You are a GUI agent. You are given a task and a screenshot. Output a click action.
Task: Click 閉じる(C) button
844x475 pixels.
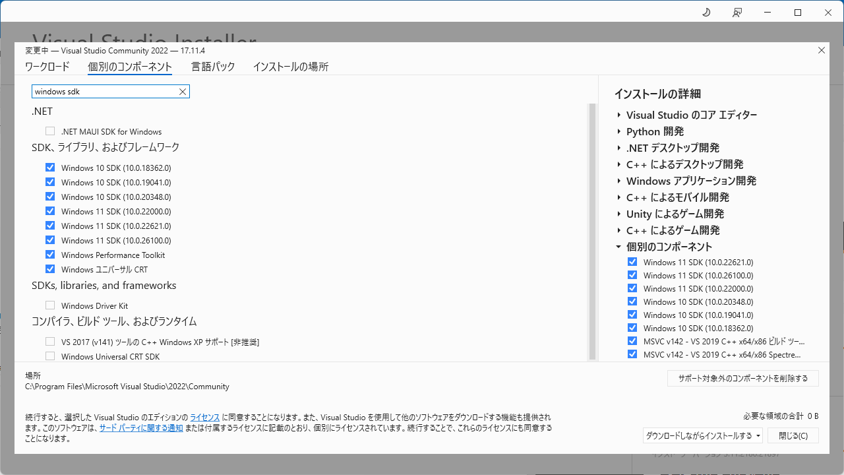793,435
